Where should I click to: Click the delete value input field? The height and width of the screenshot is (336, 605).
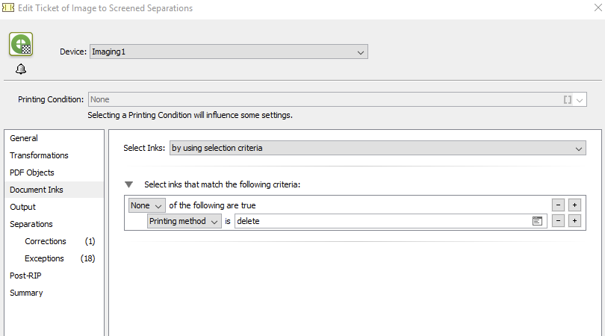click(x=381, y=221)
